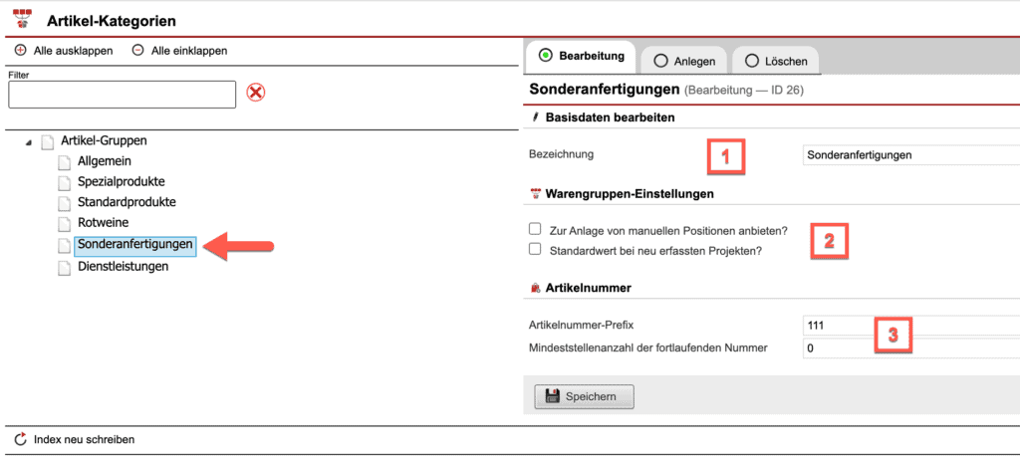Screen dimensions: 1020x461
Task: Click the Basisdaten bearbeiten section header
Action: pyautogui.click(x=611, y=117)
